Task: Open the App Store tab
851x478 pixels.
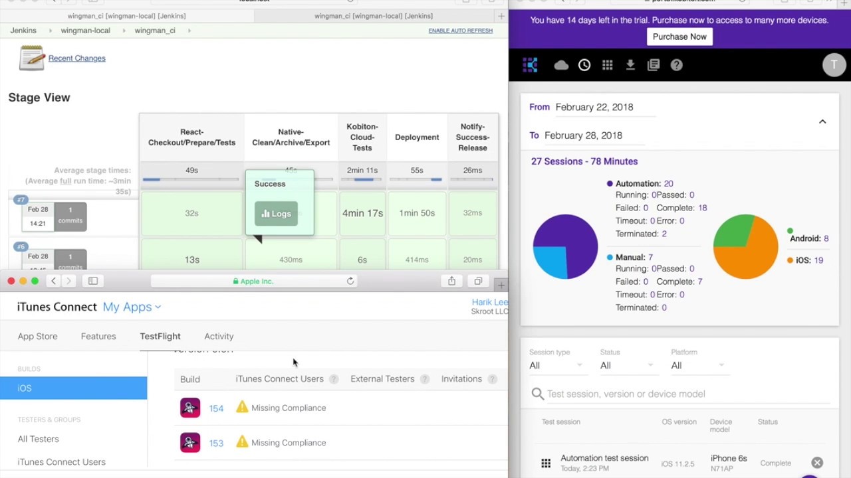Action: click(37, 337)
